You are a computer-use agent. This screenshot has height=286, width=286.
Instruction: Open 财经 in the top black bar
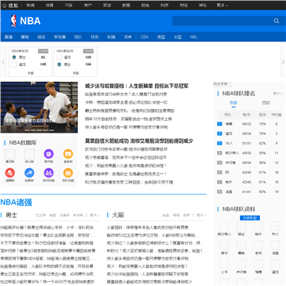click(184, 6)
